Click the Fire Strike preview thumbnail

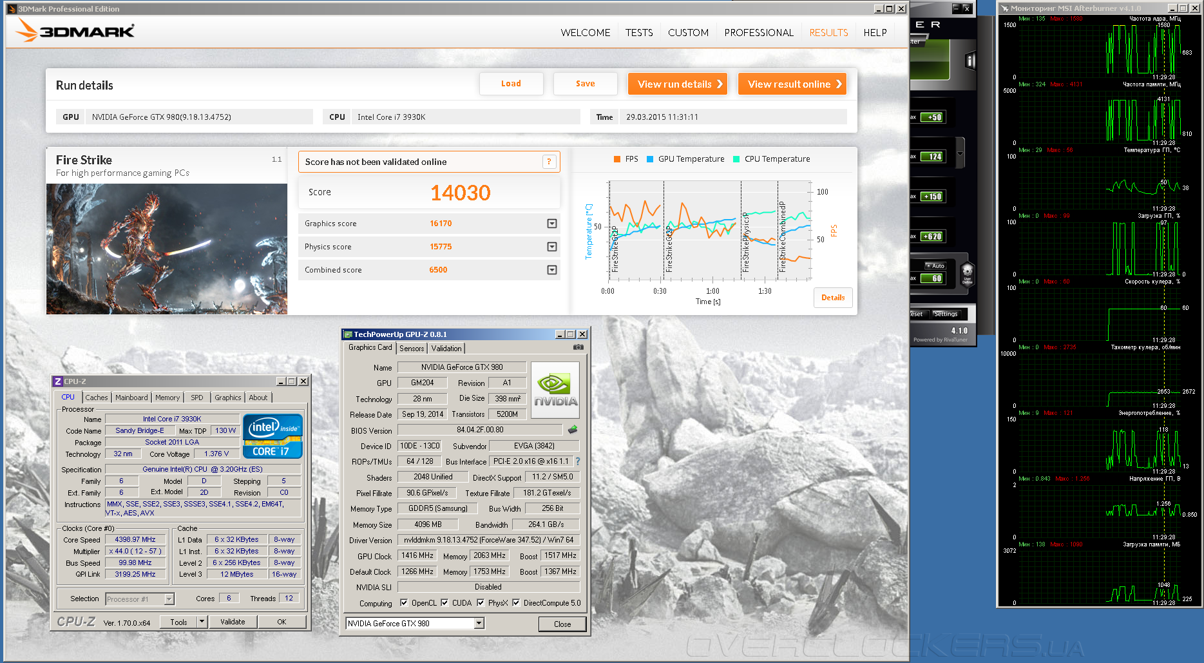click(x=167, y=249)
